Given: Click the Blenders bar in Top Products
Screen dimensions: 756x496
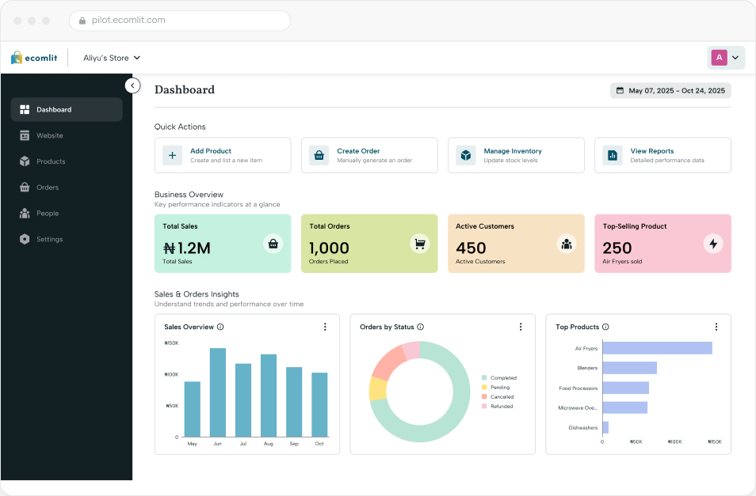Looking at the screenshot, I should click(x=630, y=368).
